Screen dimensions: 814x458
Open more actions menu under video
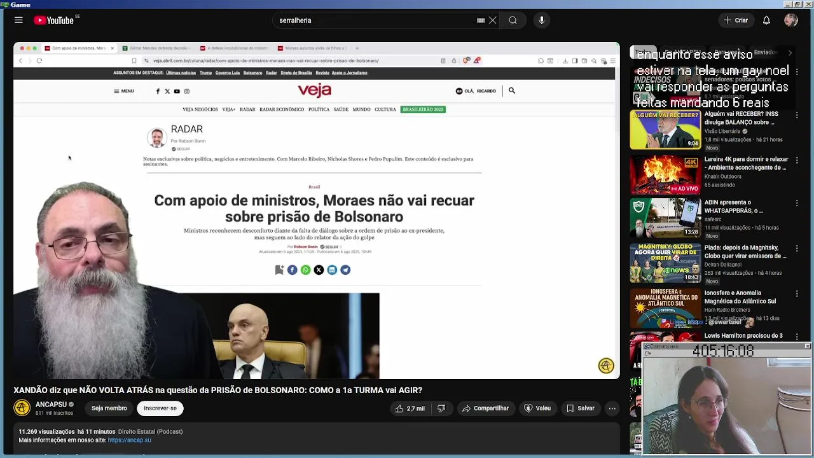[x=612, y=408]
